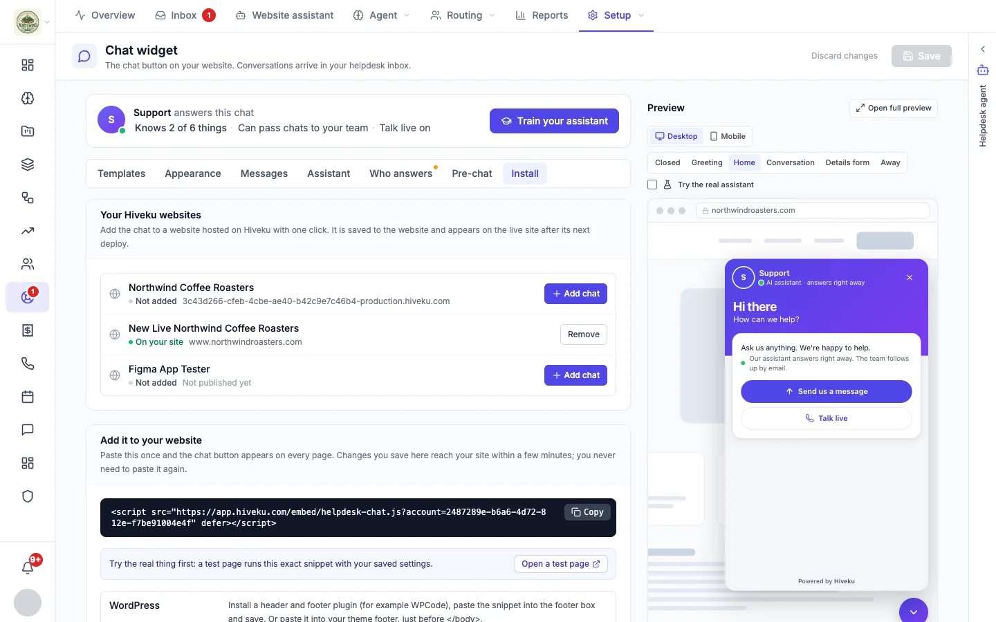996x622 pixels.
Task: Open the contacts people icon in sidebar
Action: 28,264
